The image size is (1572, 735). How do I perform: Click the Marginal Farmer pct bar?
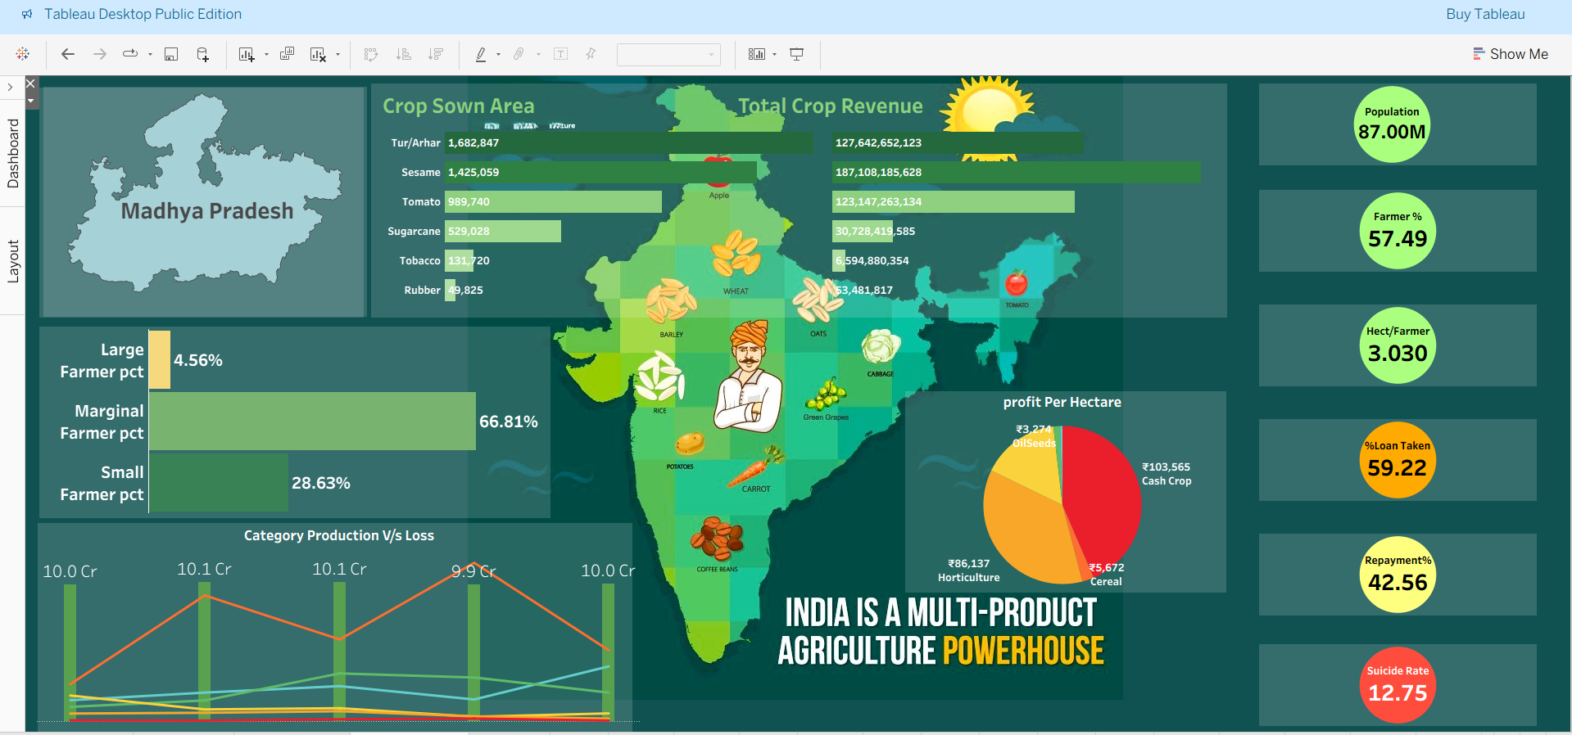click(312, 421)
